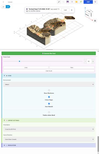Export the model using STEP button
The image size is (99, 154).
tap(88, 2)
